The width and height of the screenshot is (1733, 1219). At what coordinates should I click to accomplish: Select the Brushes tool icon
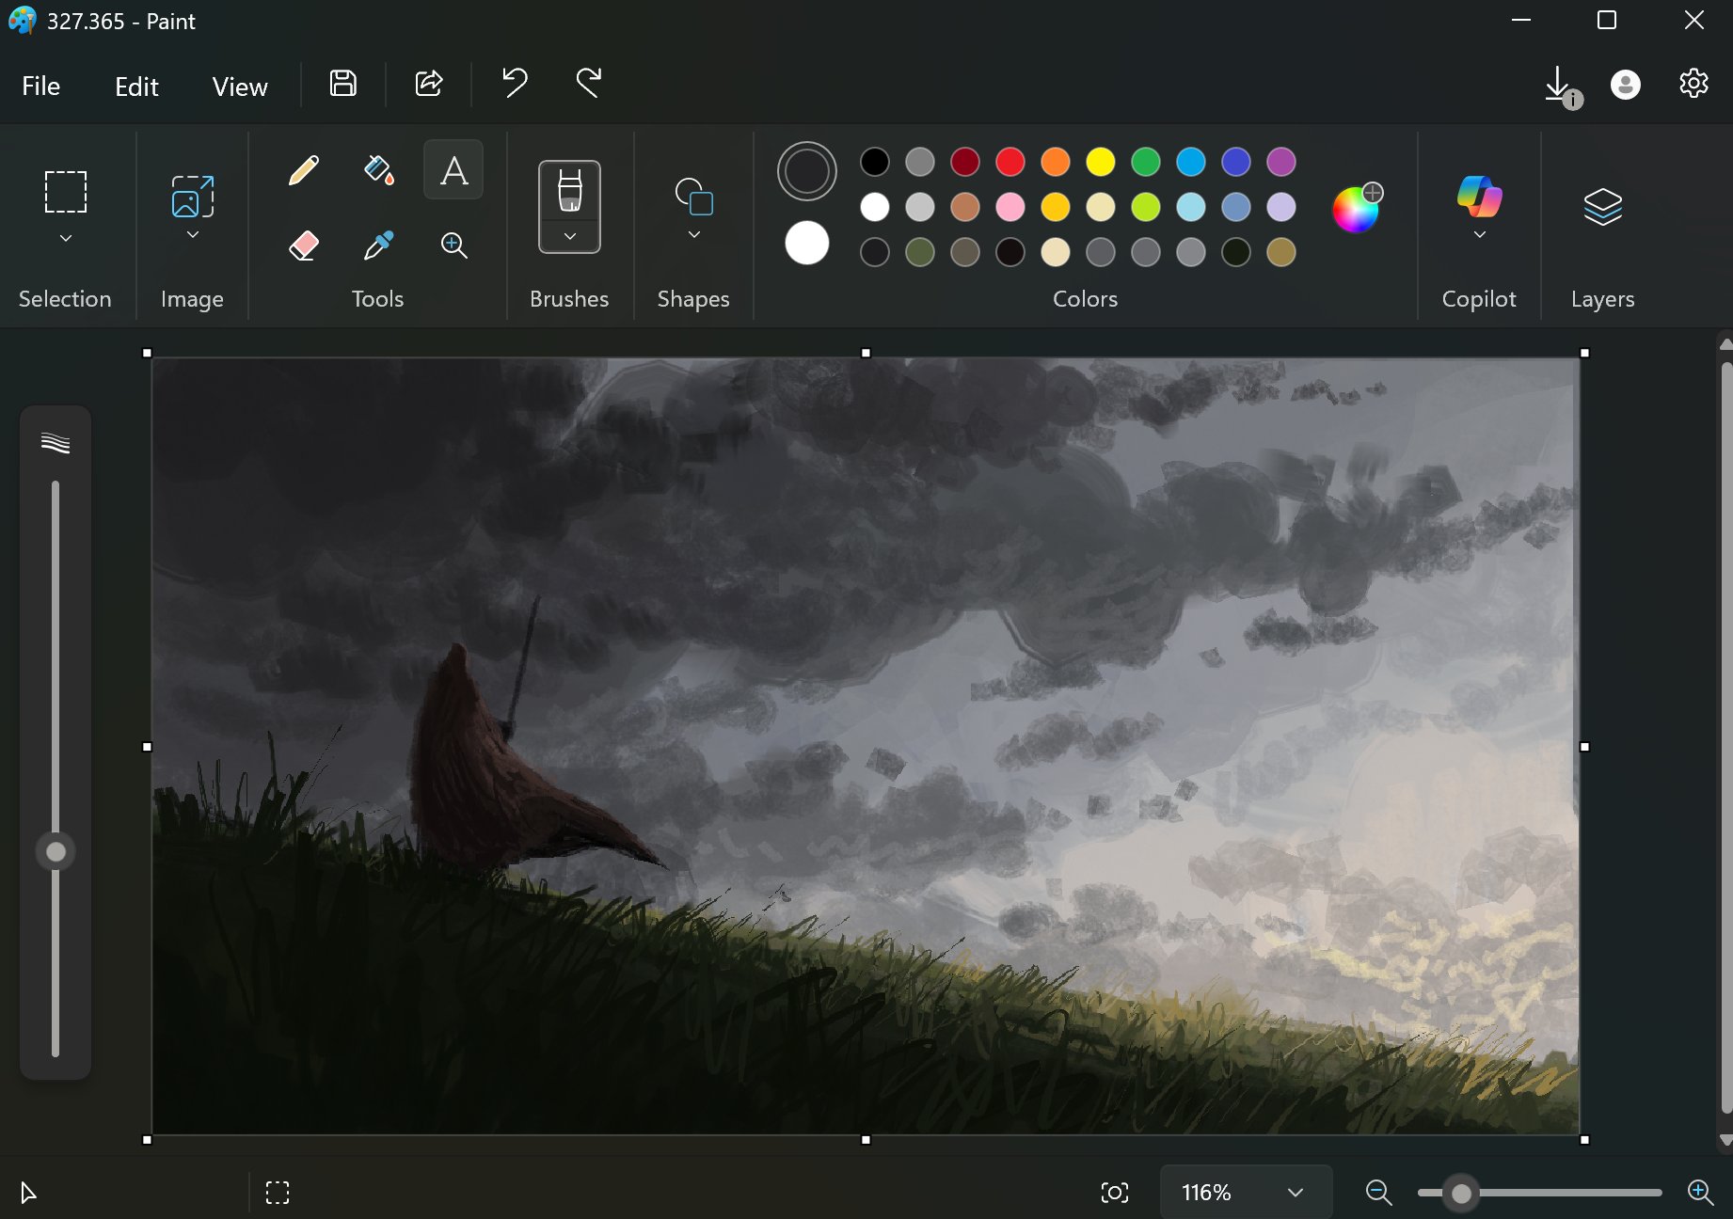(569, 191)
